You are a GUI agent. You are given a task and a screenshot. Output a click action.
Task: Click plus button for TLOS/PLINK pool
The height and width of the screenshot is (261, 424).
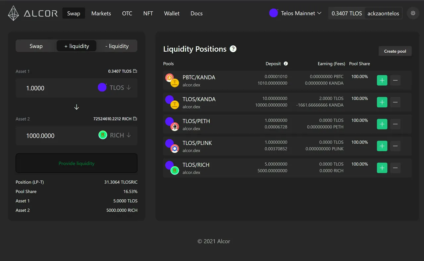[382, 146]
